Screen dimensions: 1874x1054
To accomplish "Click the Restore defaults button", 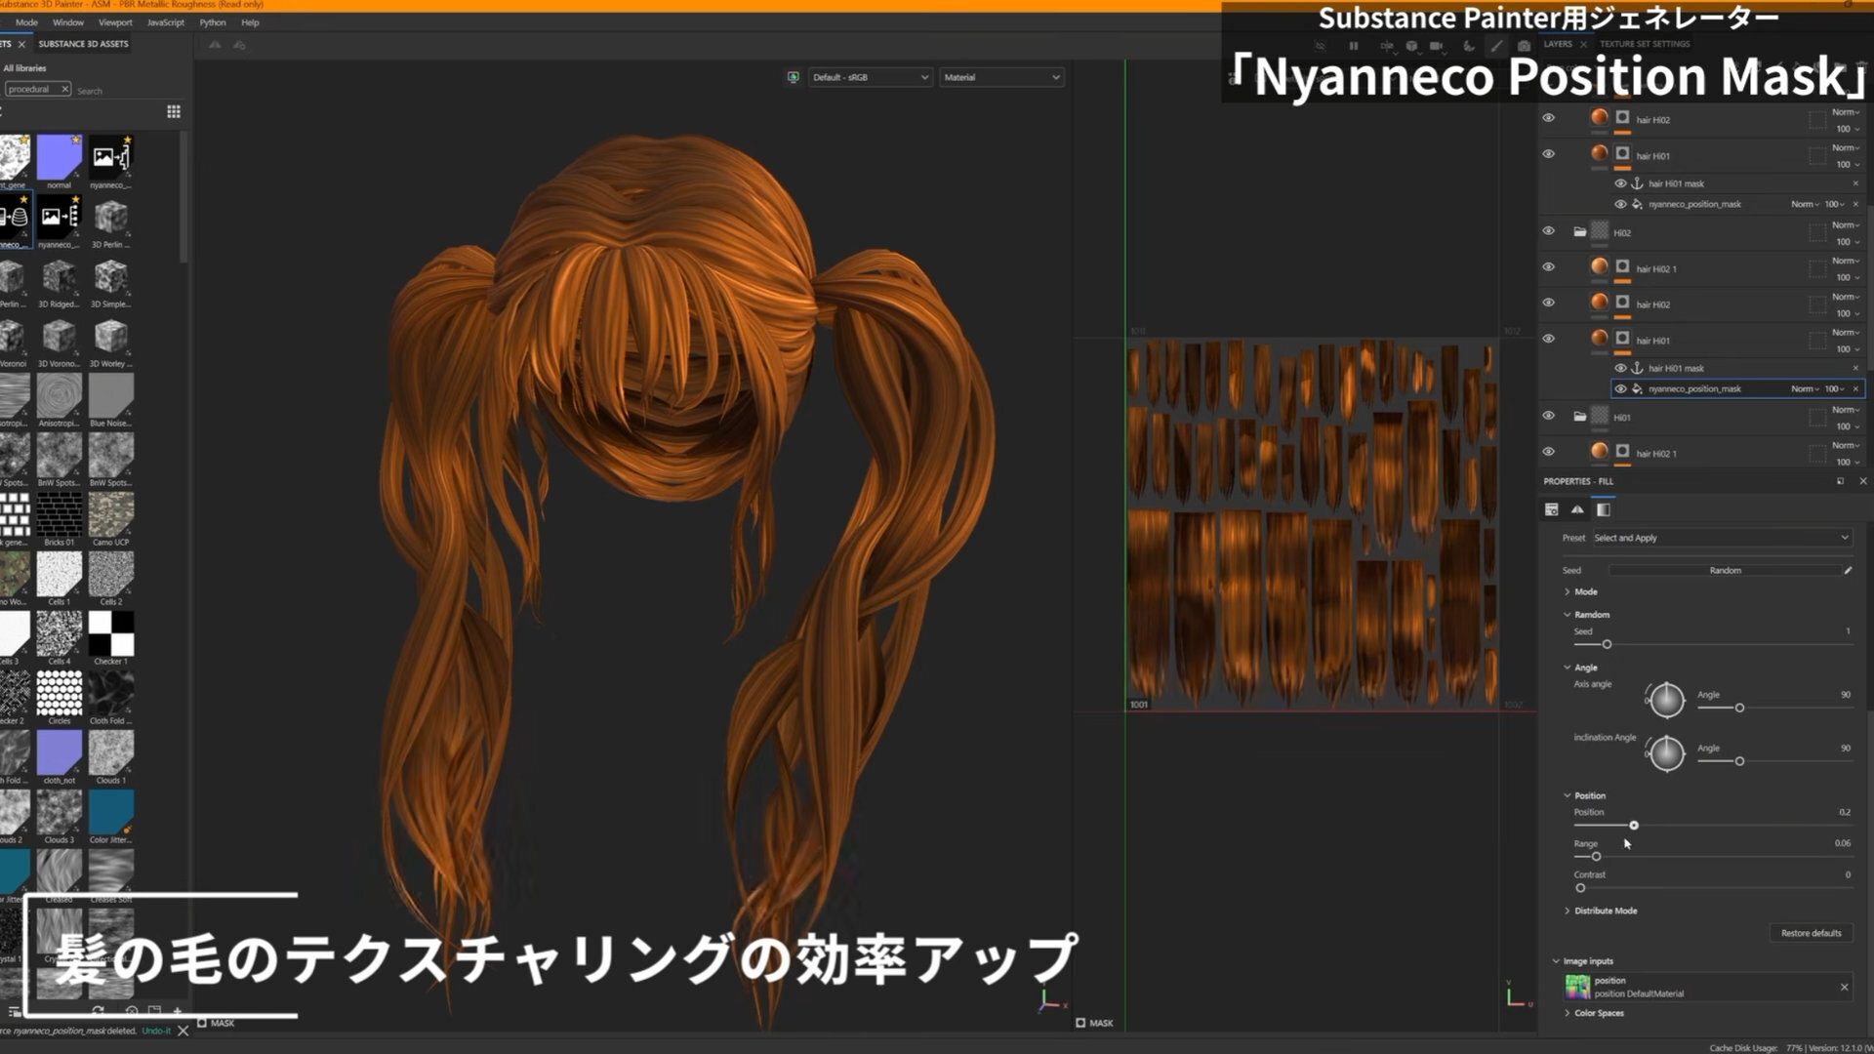I will coord(1812,933).
